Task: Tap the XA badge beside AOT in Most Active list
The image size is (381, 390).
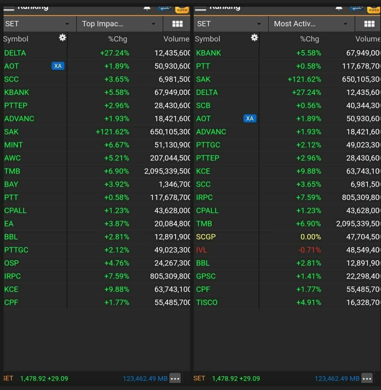Action: (250, 119)
